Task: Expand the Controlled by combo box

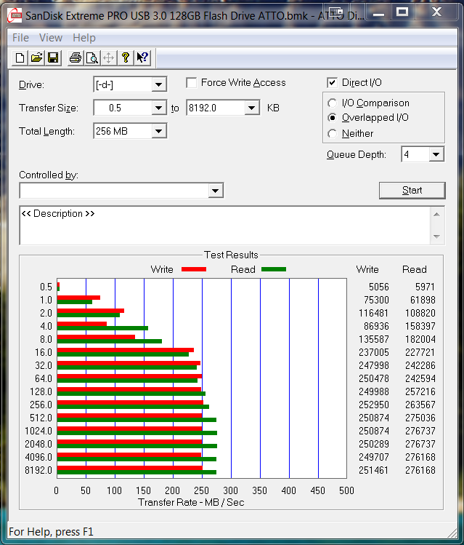Action: click(x=215, y=191)
